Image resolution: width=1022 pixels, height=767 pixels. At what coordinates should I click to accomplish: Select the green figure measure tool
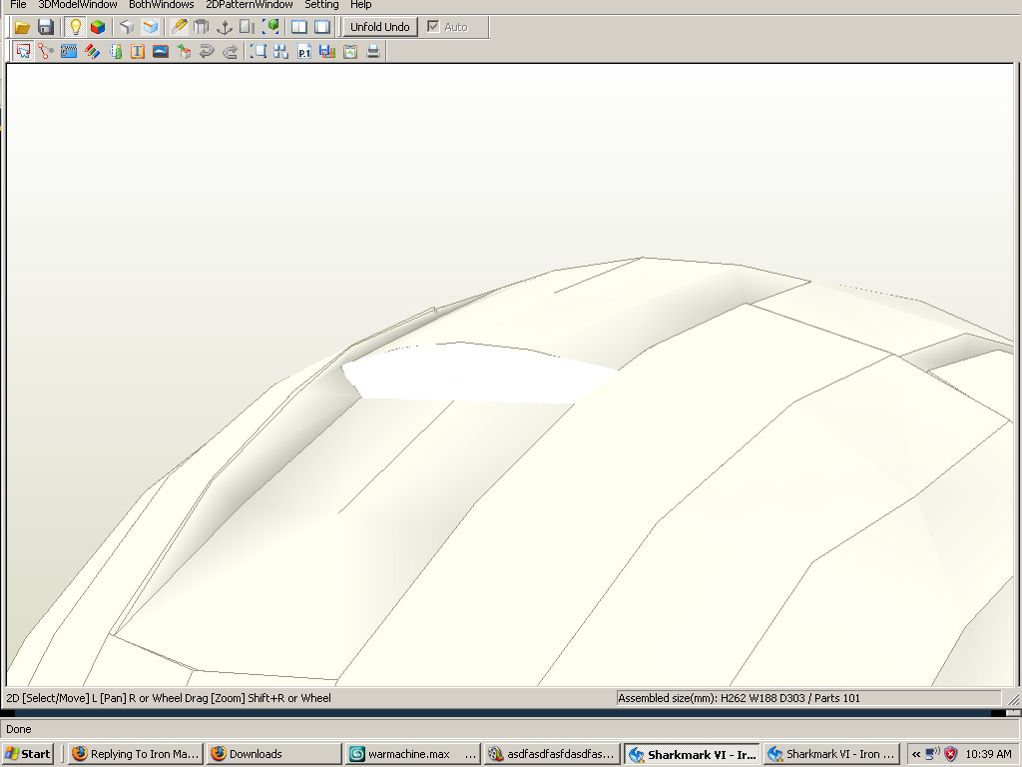point(116,51)
